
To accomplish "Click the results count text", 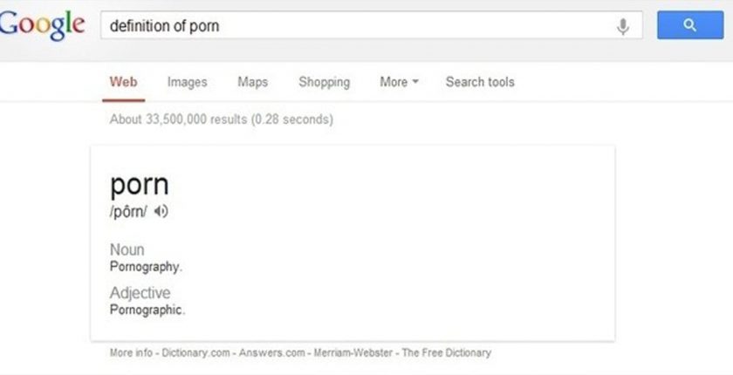I will pyautogui.click(x=221, y=119).
